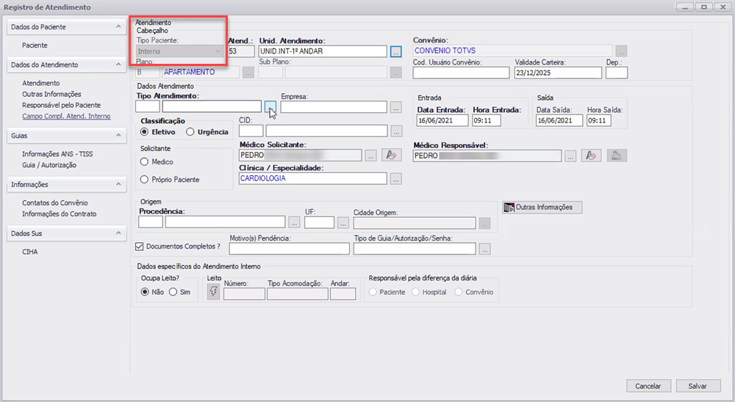The image size is (735, 402).
Task: Open Paciente in sidebar
Action: tap(35, 45)
